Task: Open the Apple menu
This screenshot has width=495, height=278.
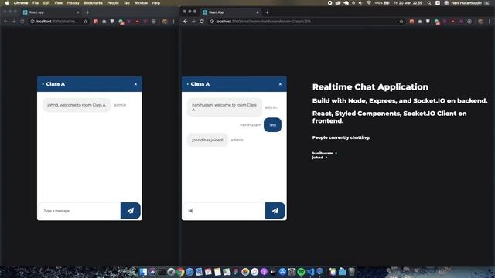Action: [x=7, y=3]
